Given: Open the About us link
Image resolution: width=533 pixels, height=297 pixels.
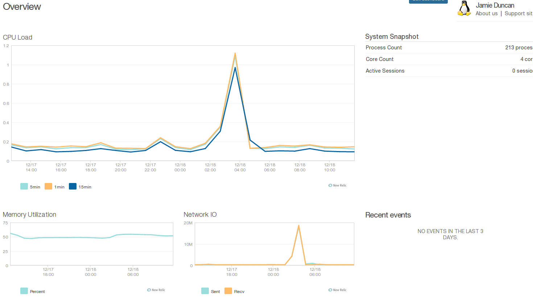Looking at the screenshot, I should click(486, 13).
